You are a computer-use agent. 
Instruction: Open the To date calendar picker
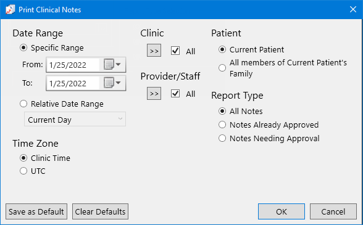click(112, 83)
